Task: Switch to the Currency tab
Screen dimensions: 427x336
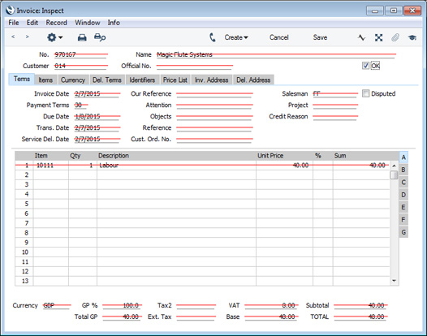Action: point(73,80)
